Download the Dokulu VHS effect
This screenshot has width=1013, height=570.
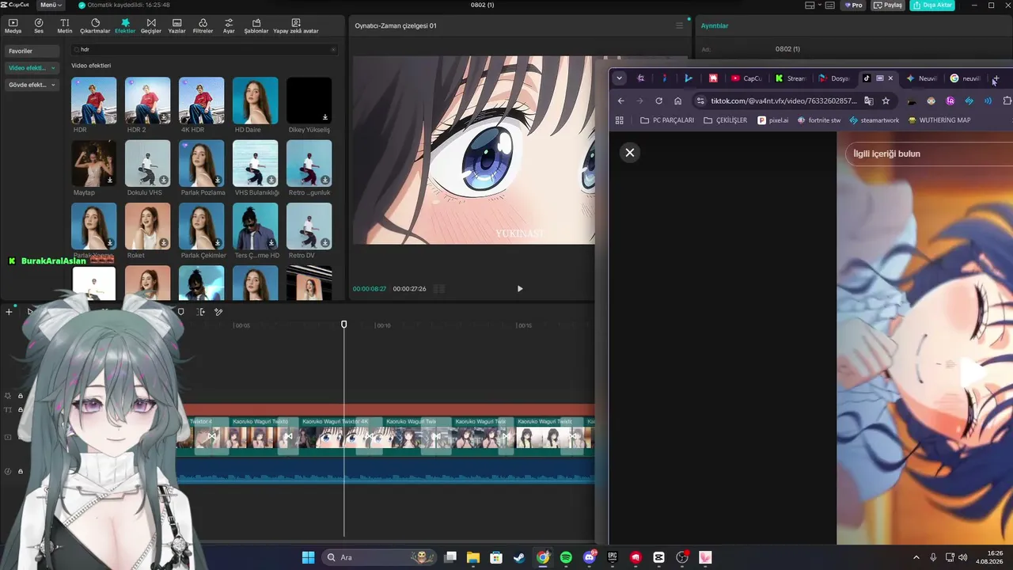point(164,180)
